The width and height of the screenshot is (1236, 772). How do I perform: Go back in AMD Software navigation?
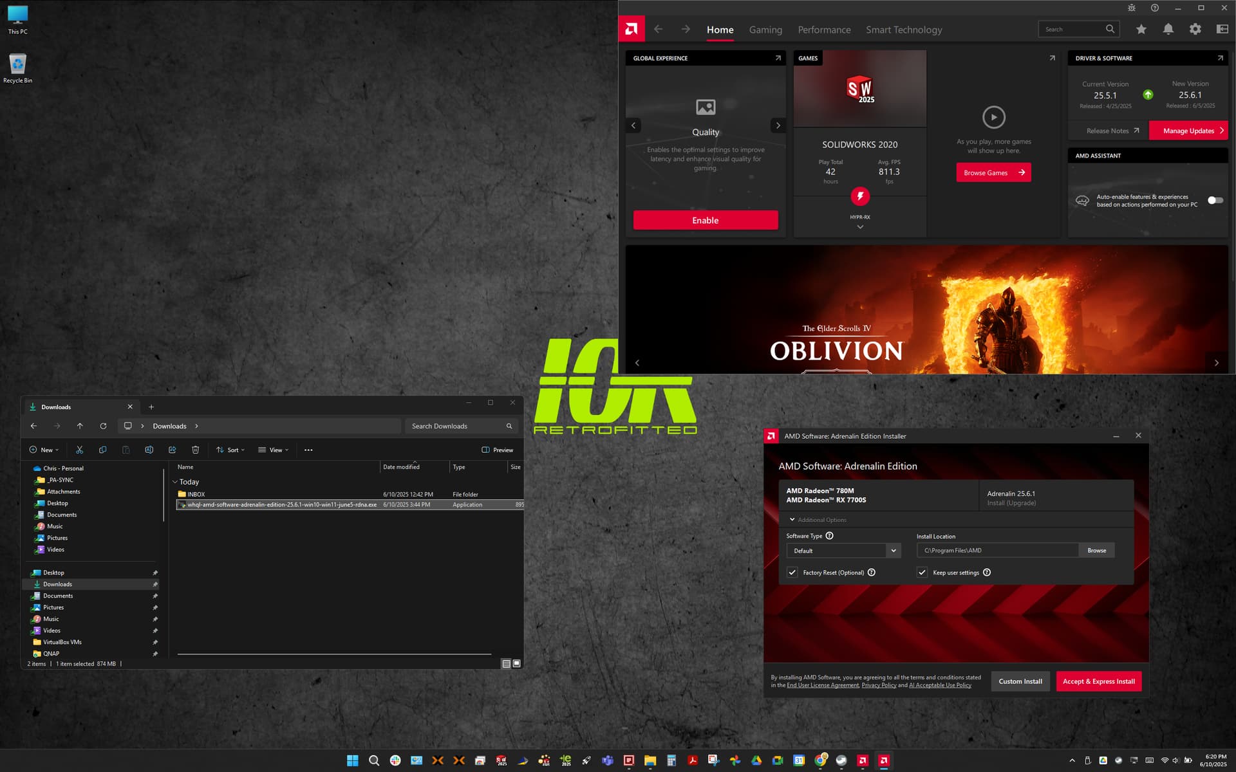coord(658,29)
